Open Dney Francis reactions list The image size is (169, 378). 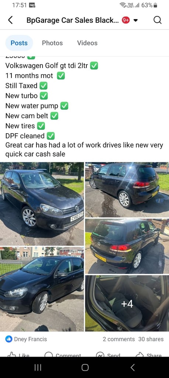(x=30, y=339)
